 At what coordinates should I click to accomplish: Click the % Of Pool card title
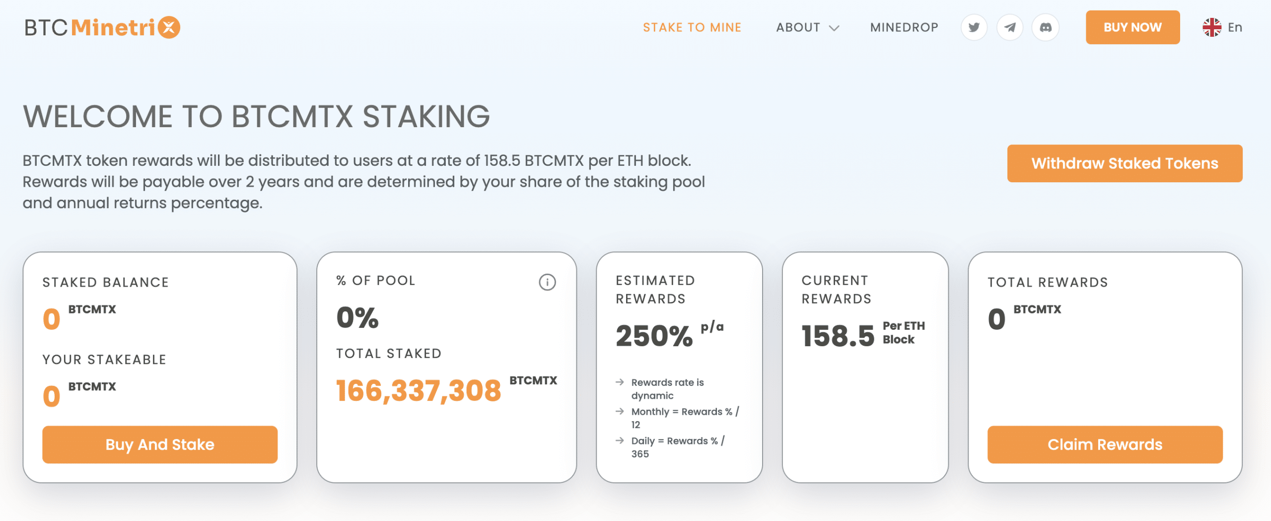(x=375, y=281)
